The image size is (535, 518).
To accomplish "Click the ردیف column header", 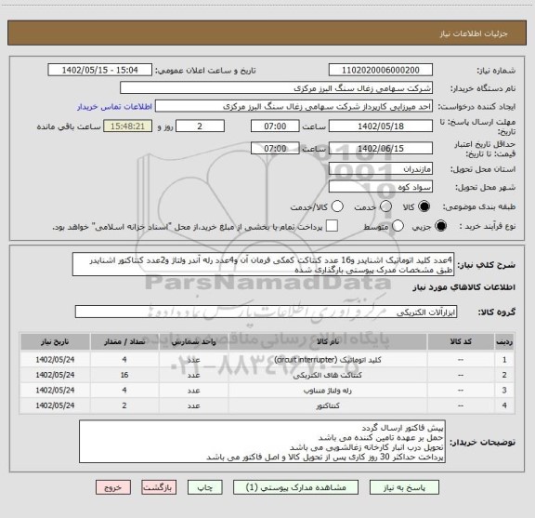I will click(504, 341).
